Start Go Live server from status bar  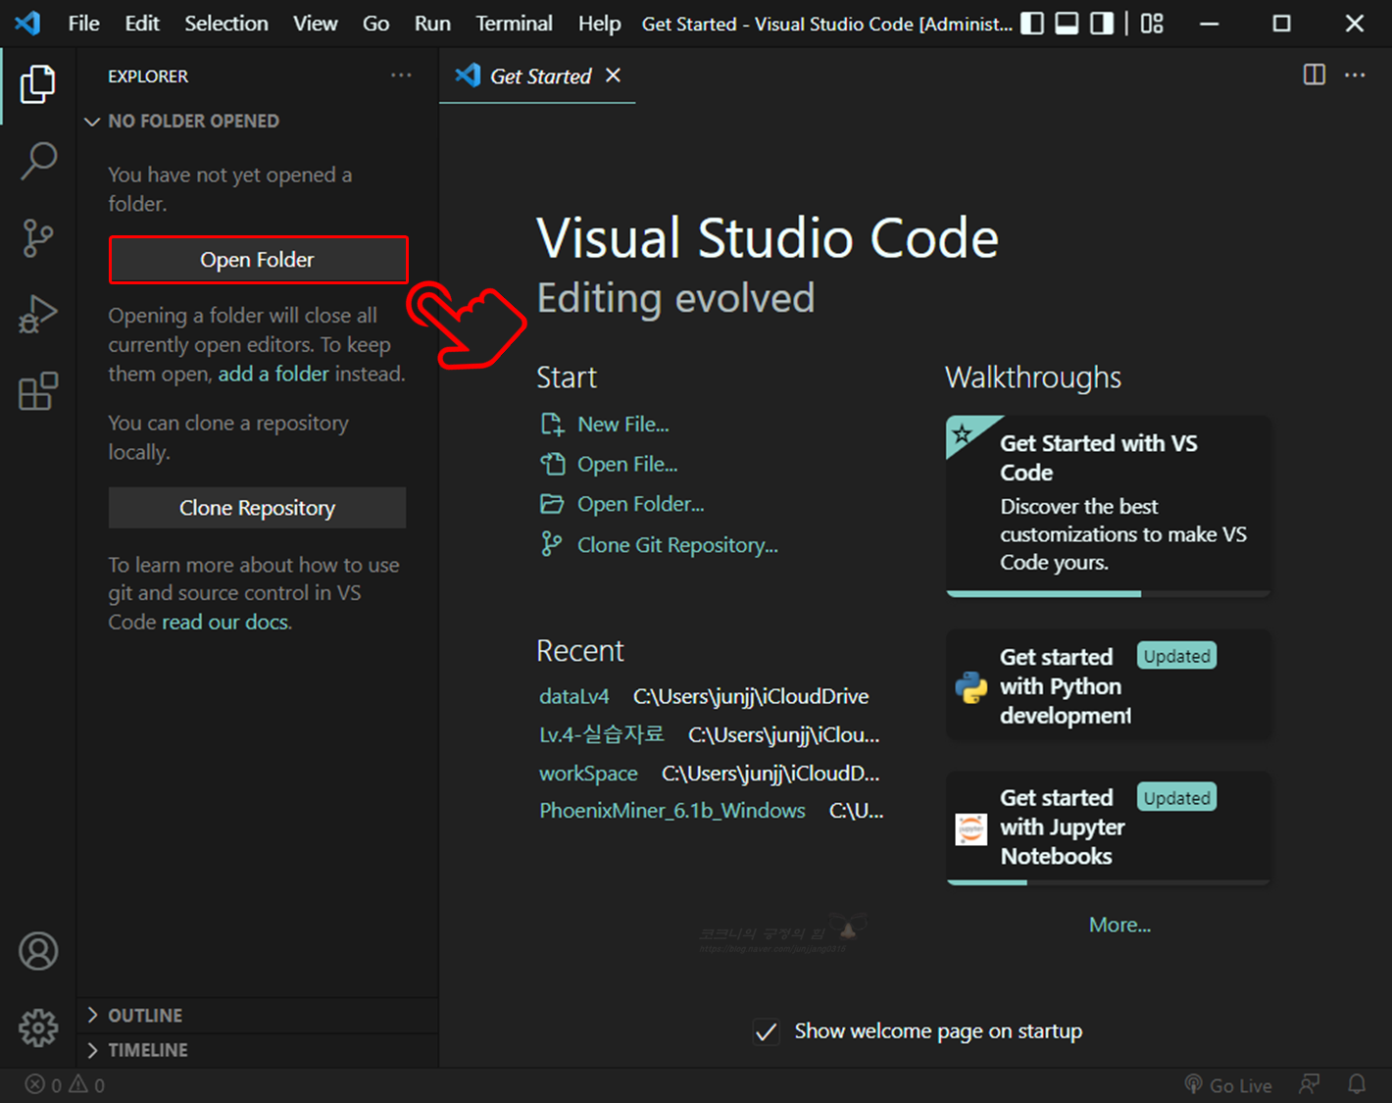pos(1228,1085)
